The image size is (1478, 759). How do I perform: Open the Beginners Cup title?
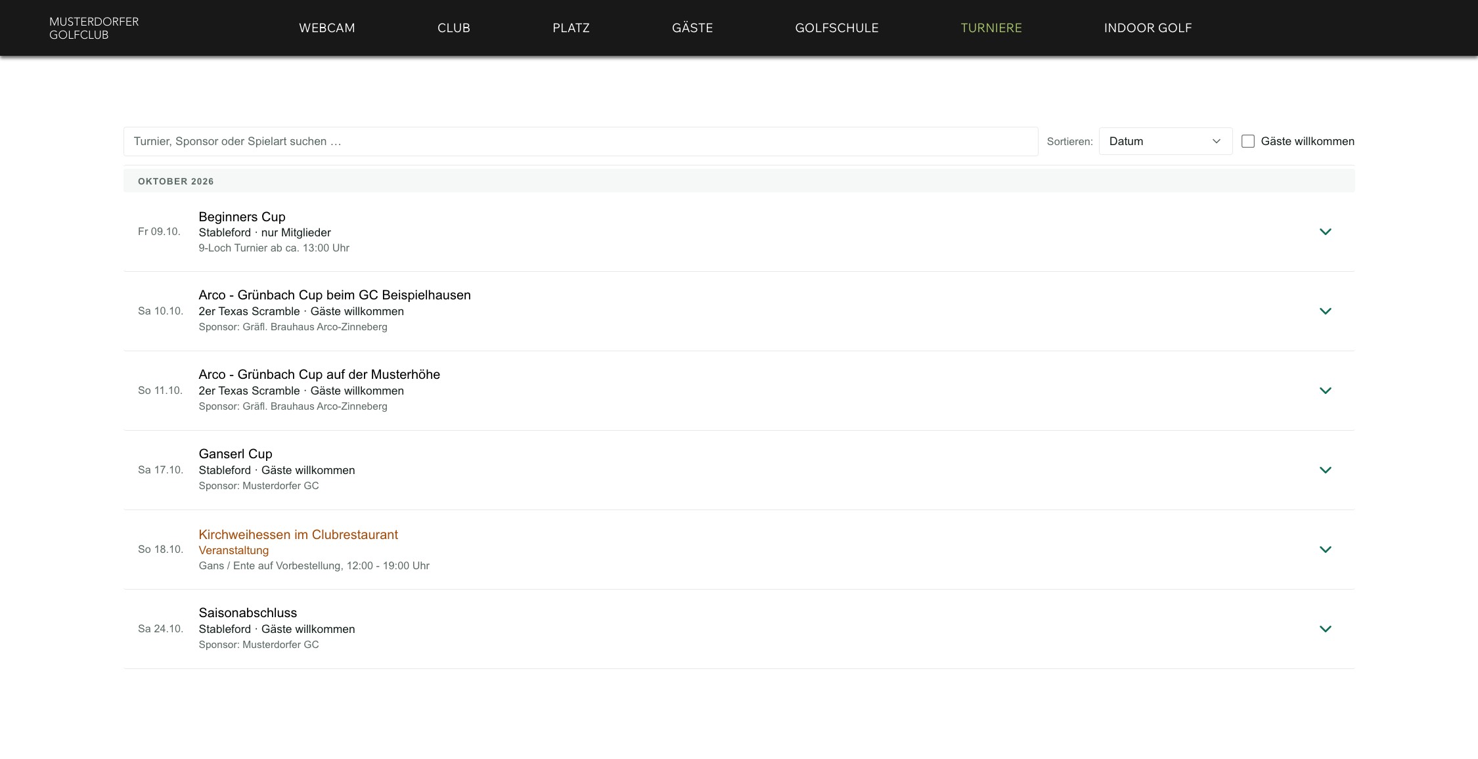click(242, 217)
